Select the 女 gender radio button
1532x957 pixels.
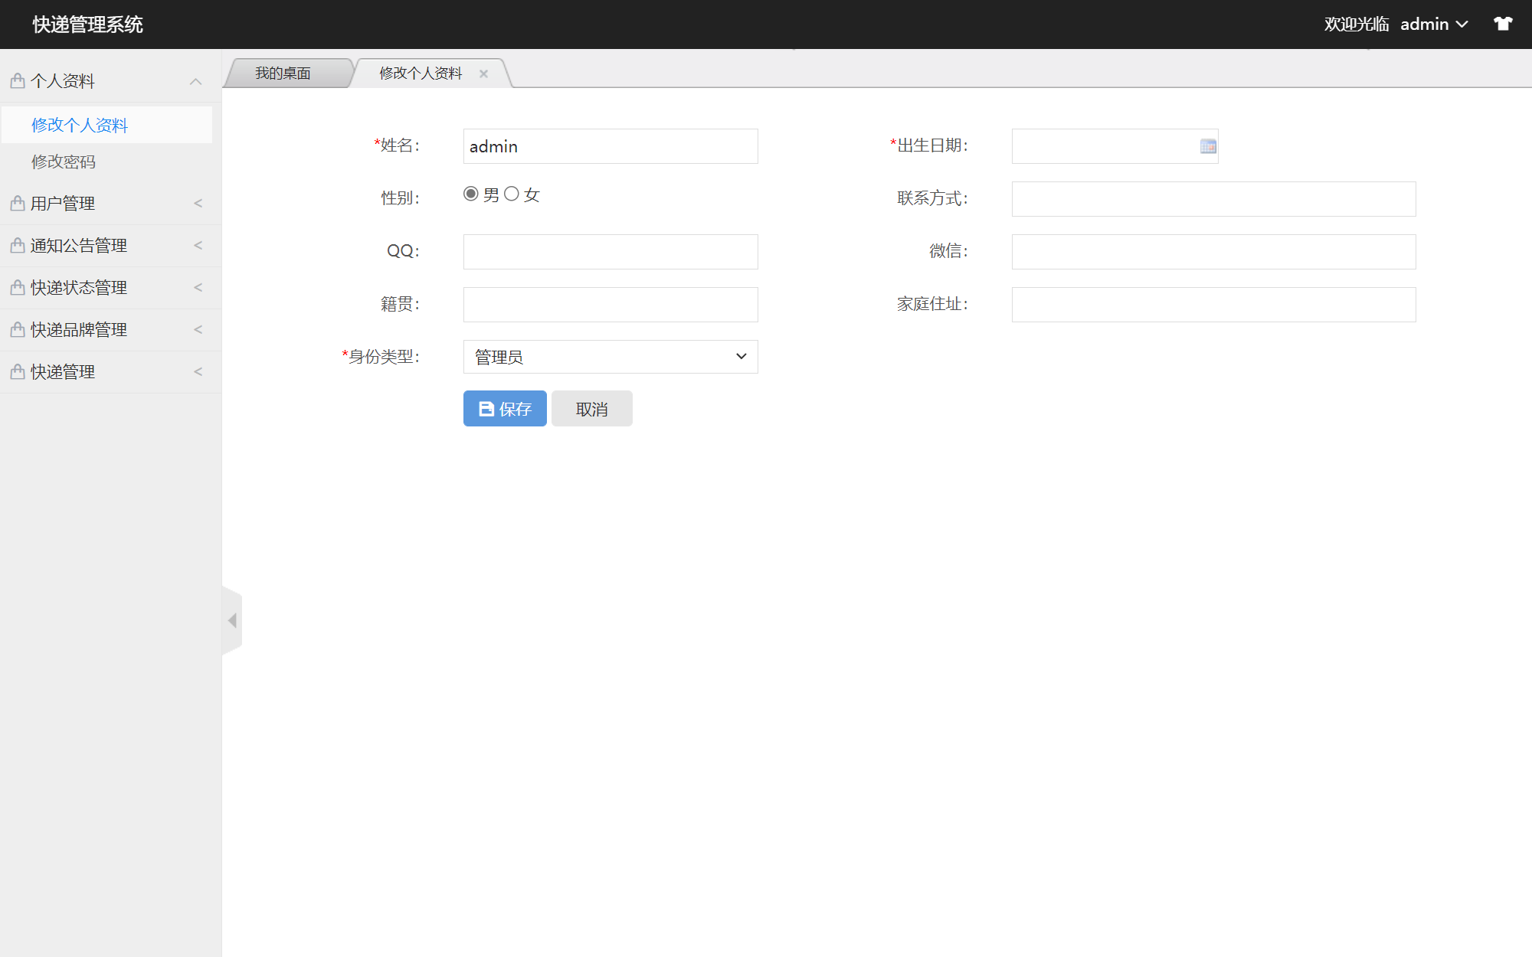point(512,194)
